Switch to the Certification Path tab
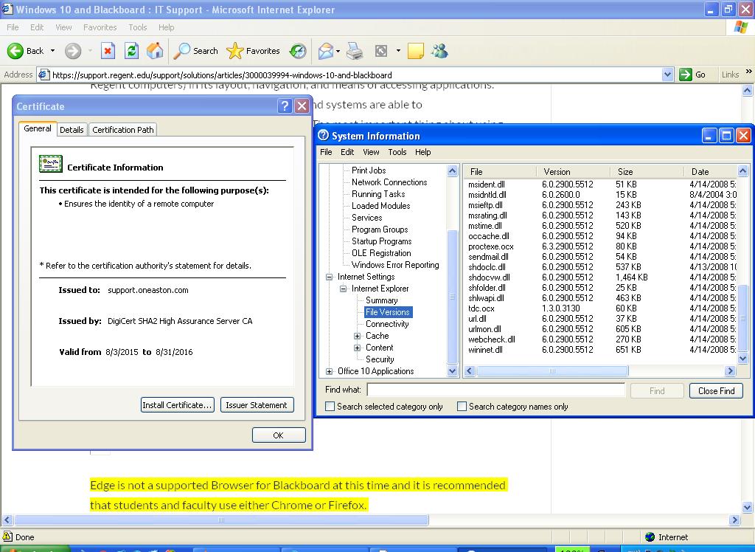755x552 pixels. coord(123,130)
